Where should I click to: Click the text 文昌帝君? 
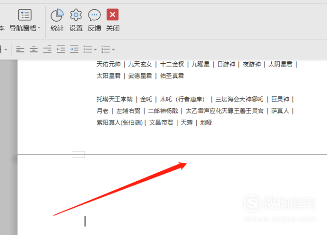[x=161, y=123]
